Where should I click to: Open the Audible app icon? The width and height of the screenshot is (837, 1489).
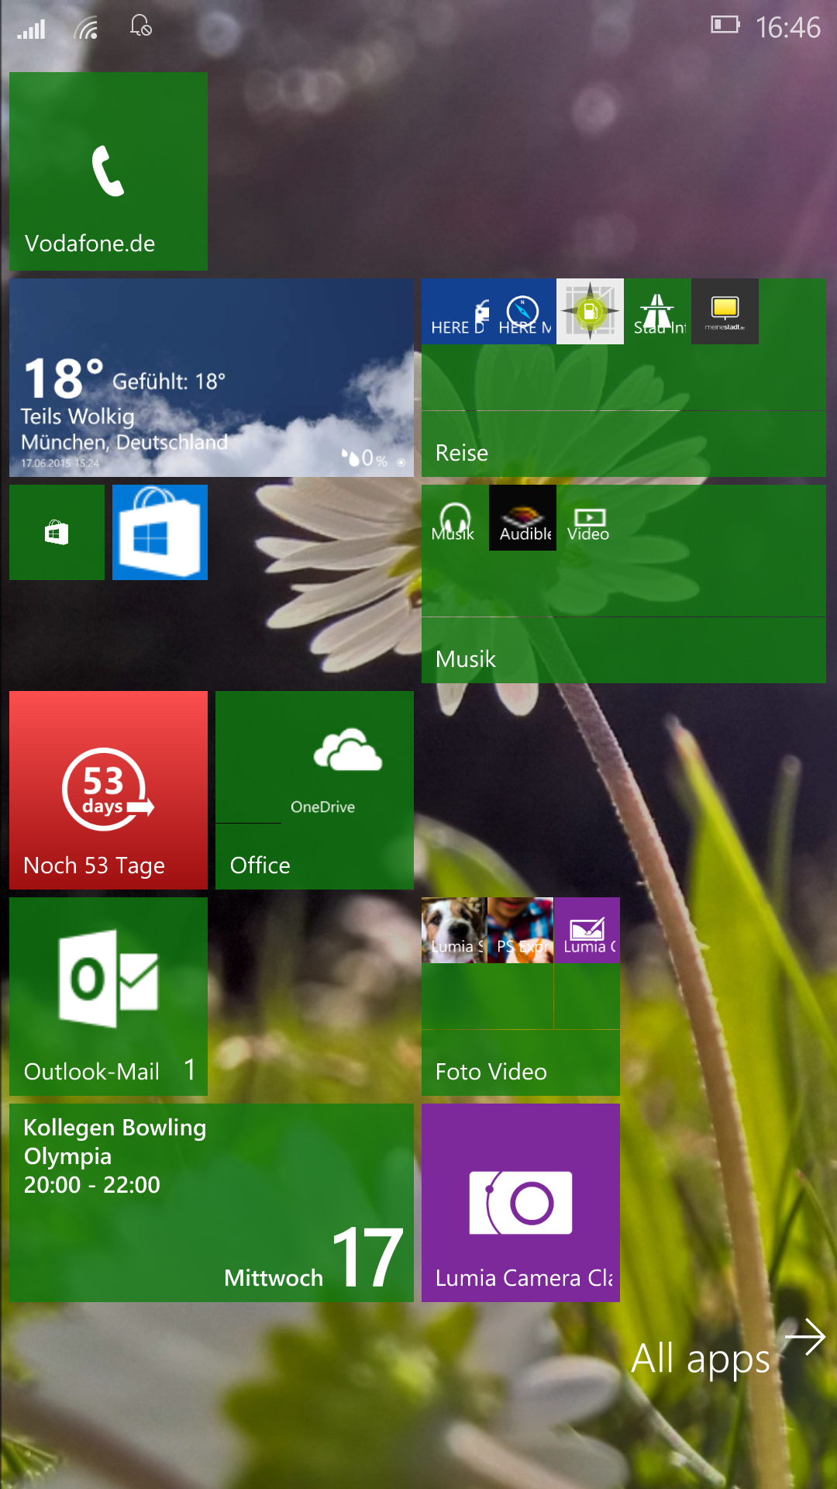[x=522, y=517]
